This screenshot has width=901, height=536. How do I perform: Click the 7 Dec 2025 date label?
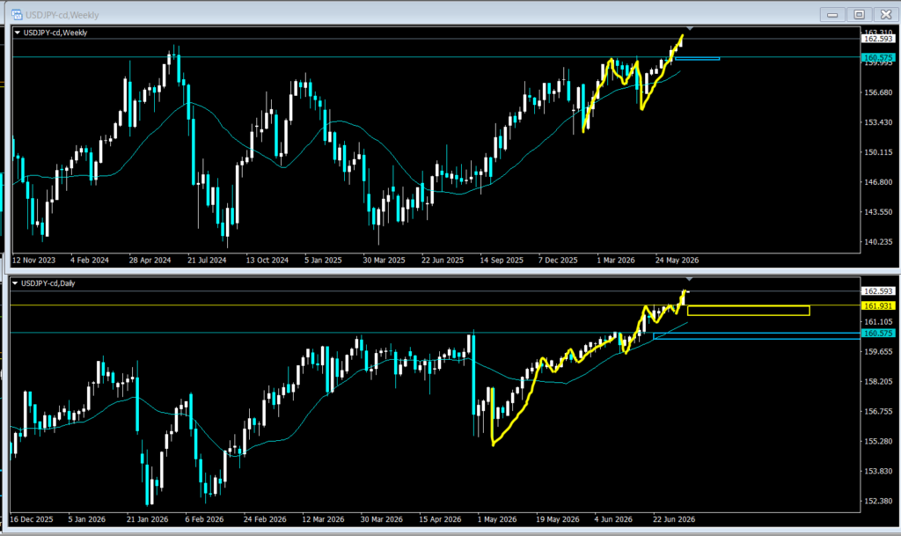558,261
